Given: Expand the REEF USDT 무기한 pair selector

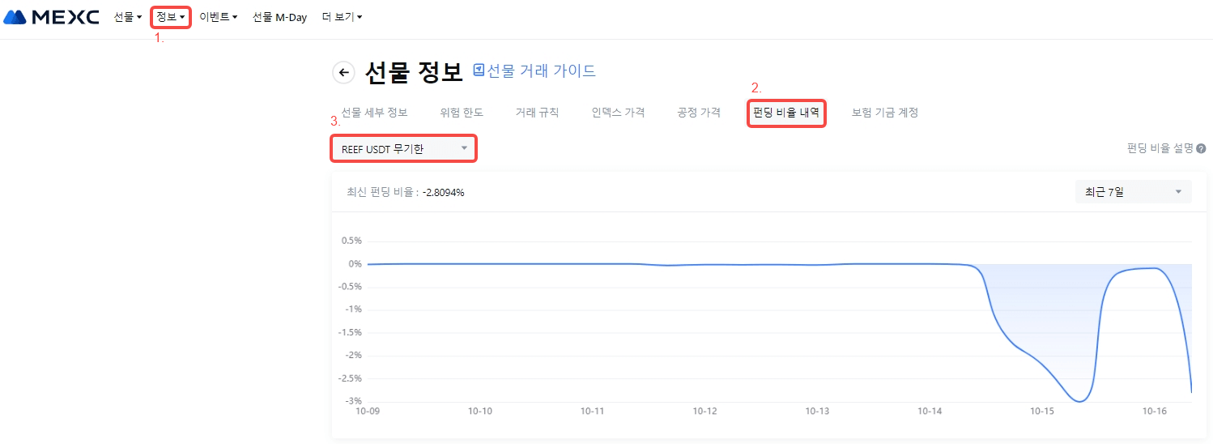Looking at the screenshot, I should [x=403, y=148].
